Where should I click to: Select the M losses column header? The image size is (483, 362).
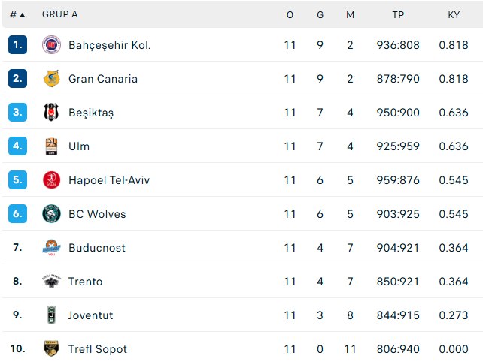[351, 15]
